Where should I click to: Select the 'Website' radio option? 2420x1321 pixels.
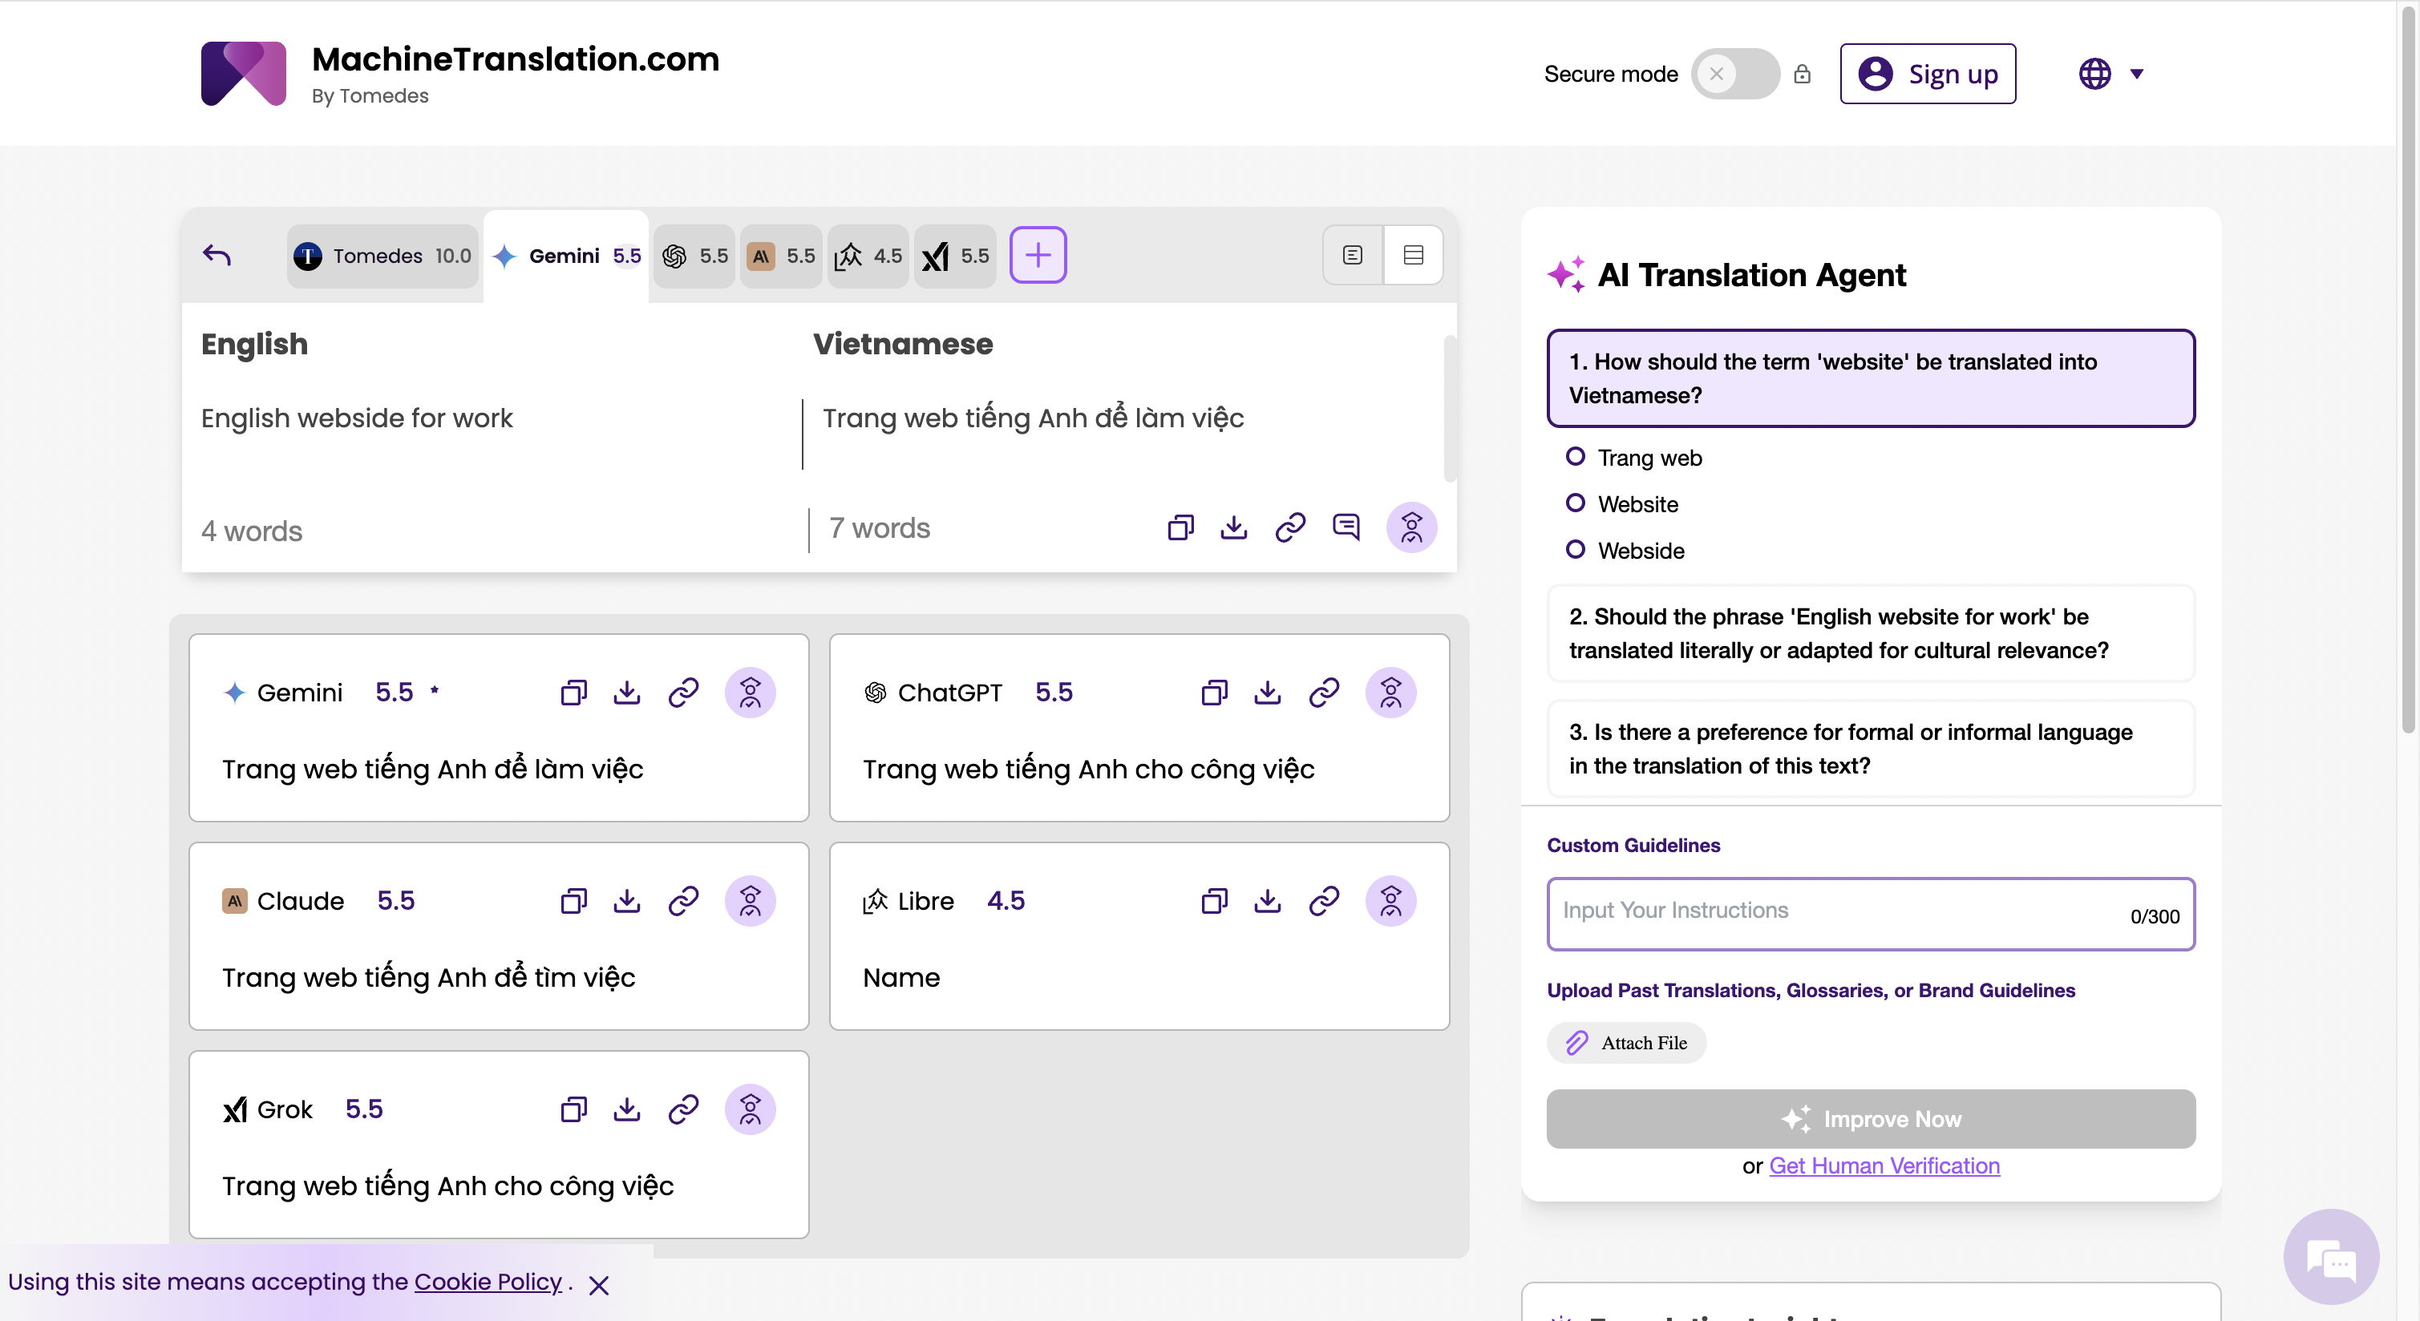1576,503
